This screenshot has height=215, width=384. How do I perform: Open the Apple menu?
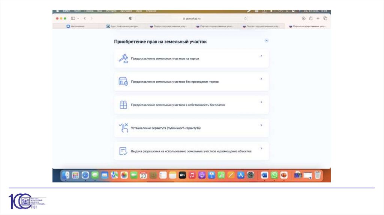click(x=57, y=11)
